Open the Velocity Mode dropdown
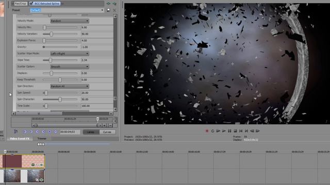Image resolution: width=330 pixels, height=185 pixels. pyautogui.click(x=70, y=21)
